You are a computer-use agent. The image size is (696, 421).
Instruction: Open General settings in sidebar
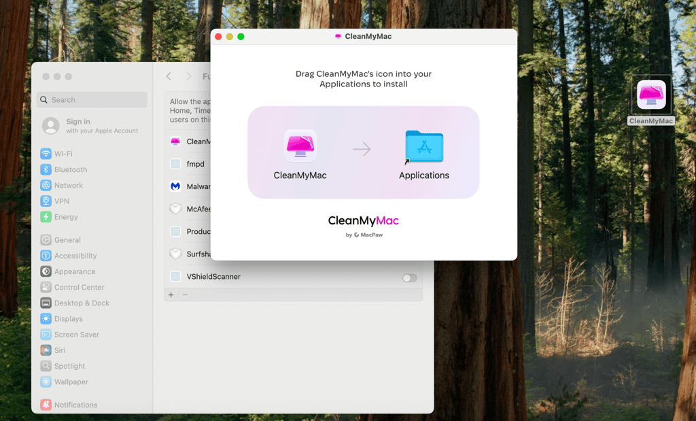click(60, 240)
